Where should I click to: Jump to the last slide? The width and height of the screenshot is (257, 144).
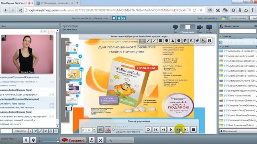(186, 130)
